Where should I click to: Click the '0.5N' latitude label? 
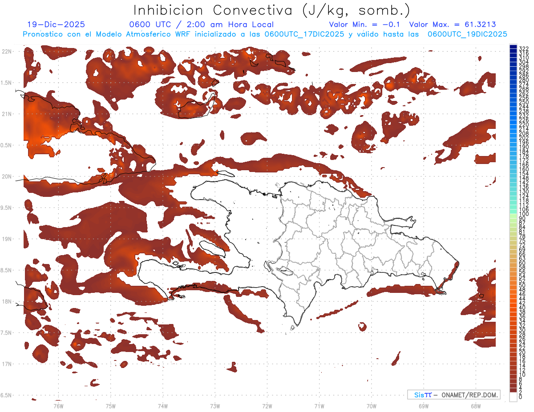coord(6,145)
